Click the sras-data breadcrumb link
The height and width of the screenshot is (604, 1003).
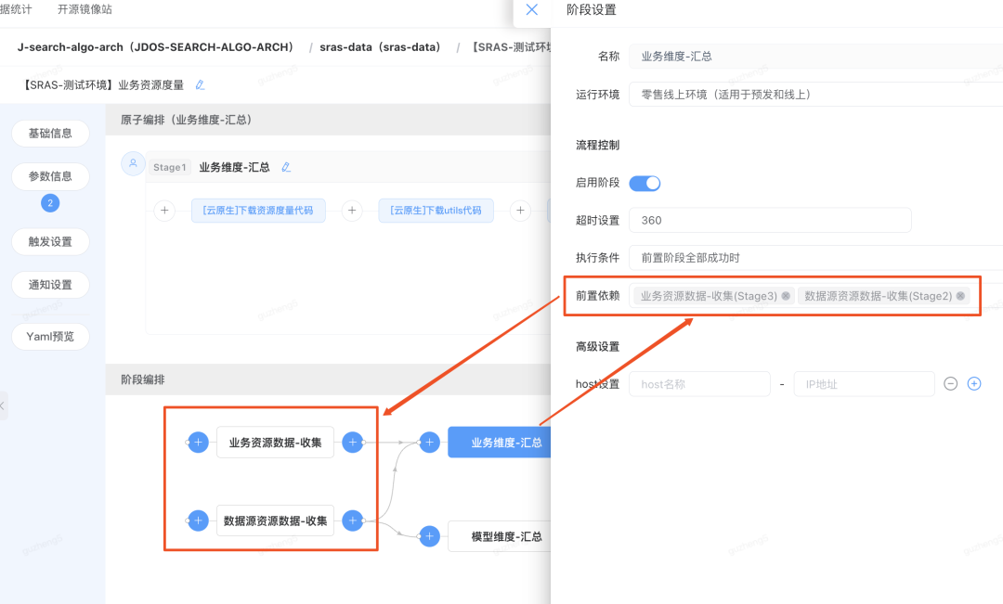click(380, 47)
